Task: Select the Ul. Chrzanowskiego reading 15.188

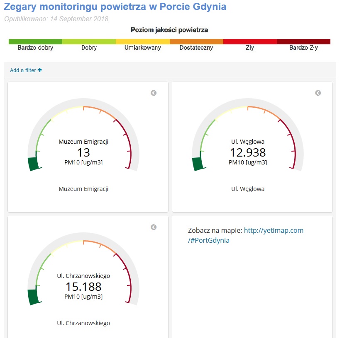Action: [83, 286]
